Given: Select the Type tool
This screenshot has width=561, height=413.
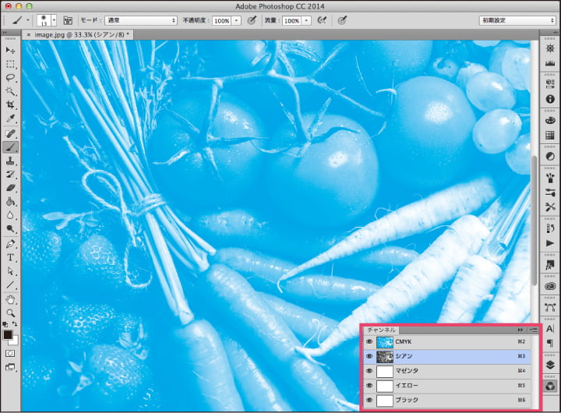Looking at the screenshot, I should coord(11,257).
